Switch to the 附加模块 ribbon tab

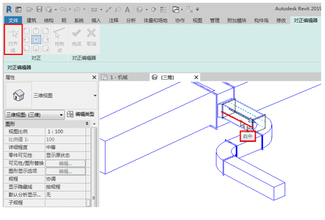point(237,20)
